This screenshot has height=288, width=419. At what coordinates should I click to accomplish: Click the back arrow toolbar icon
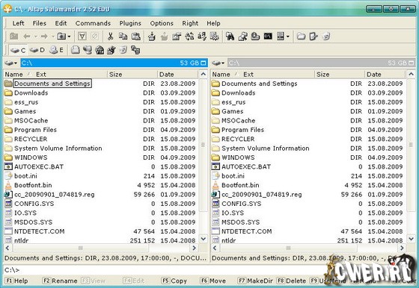(x=27, y=36)
